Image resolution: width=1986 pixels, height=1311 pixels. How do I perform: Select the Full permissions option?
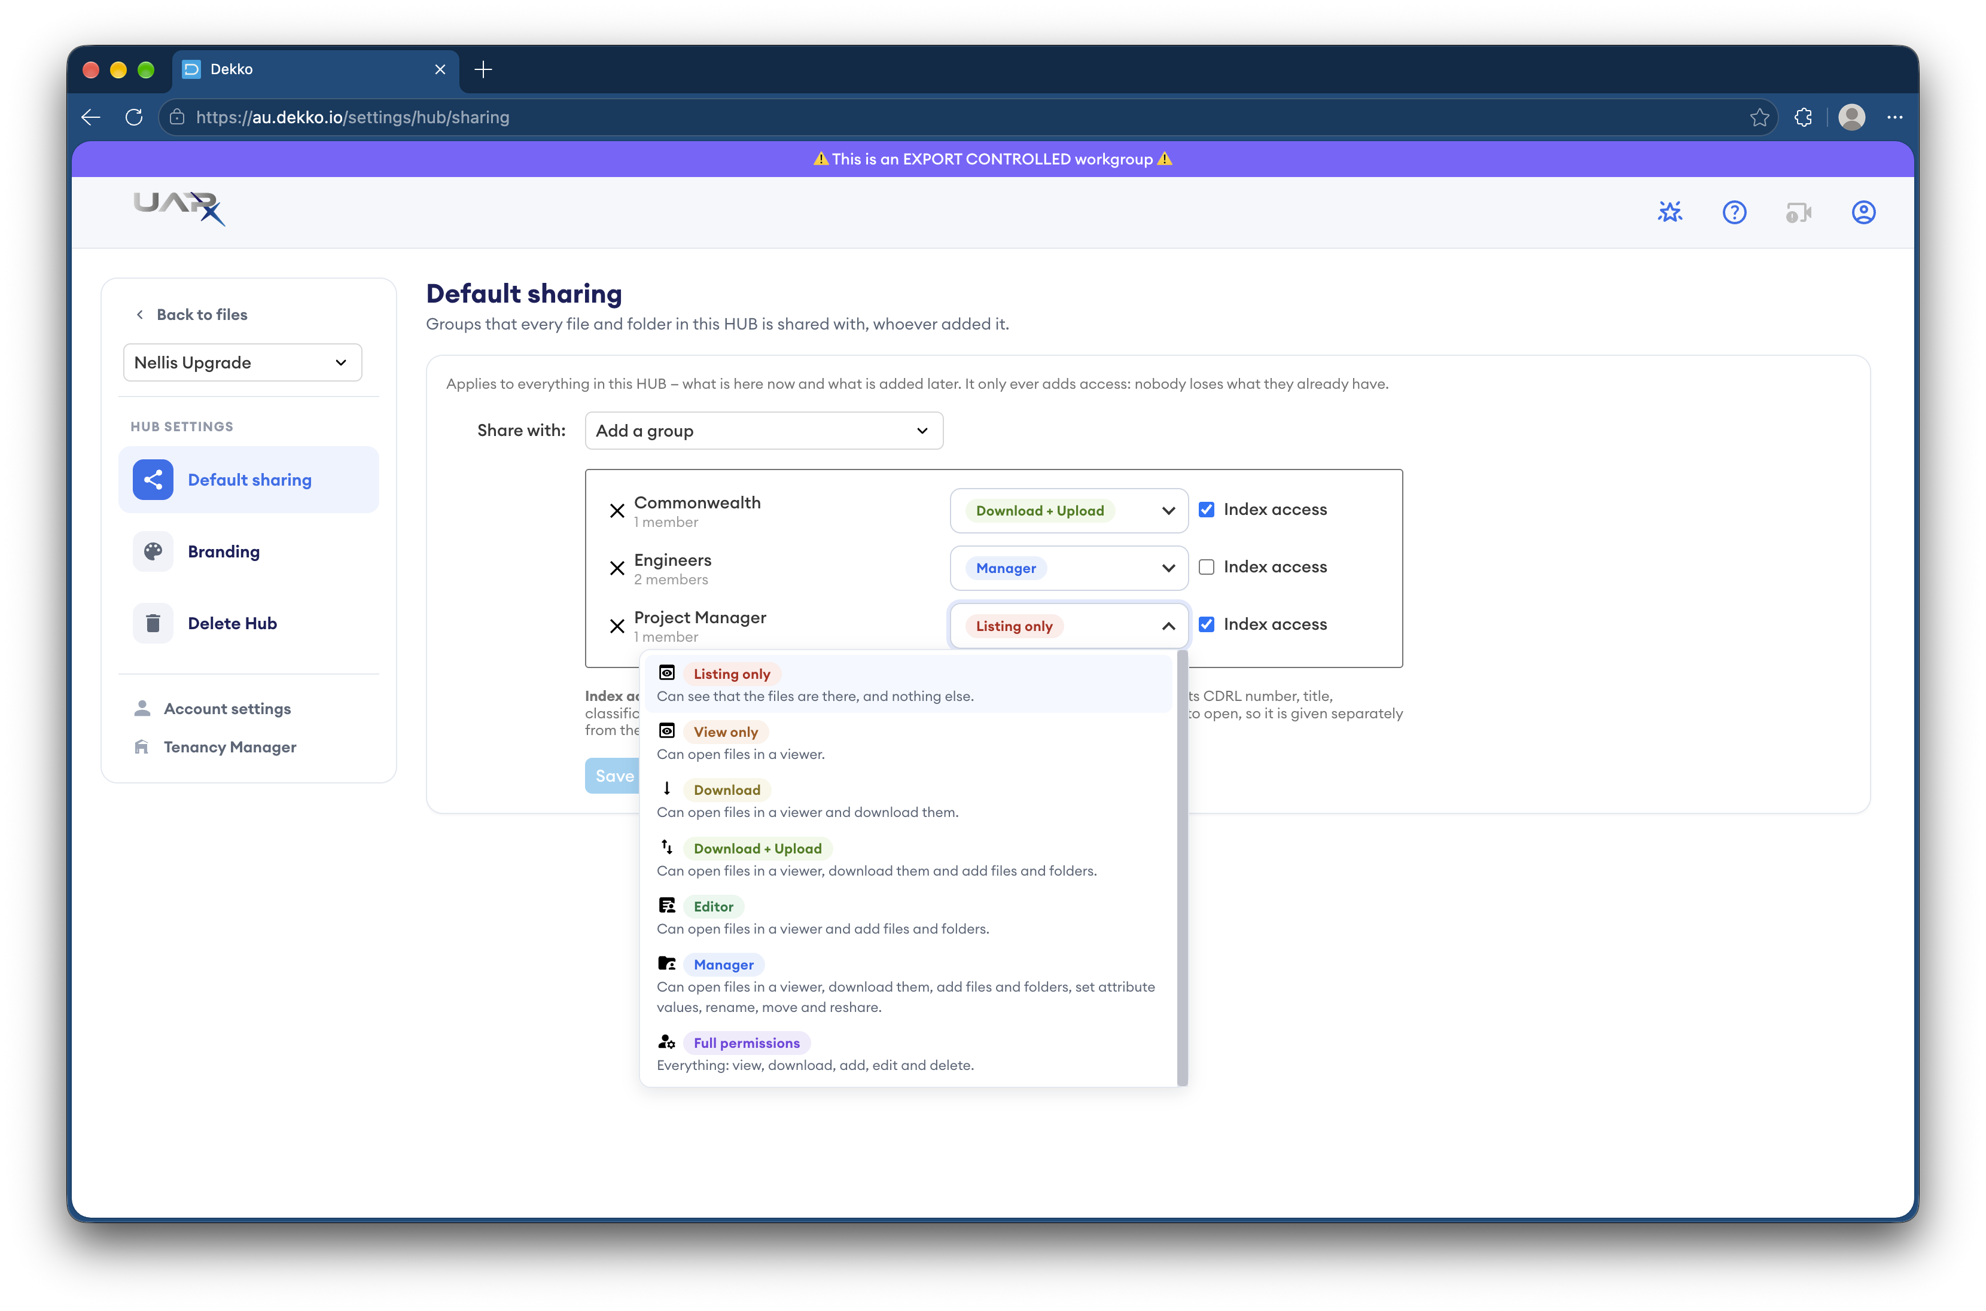[908, 1053]
